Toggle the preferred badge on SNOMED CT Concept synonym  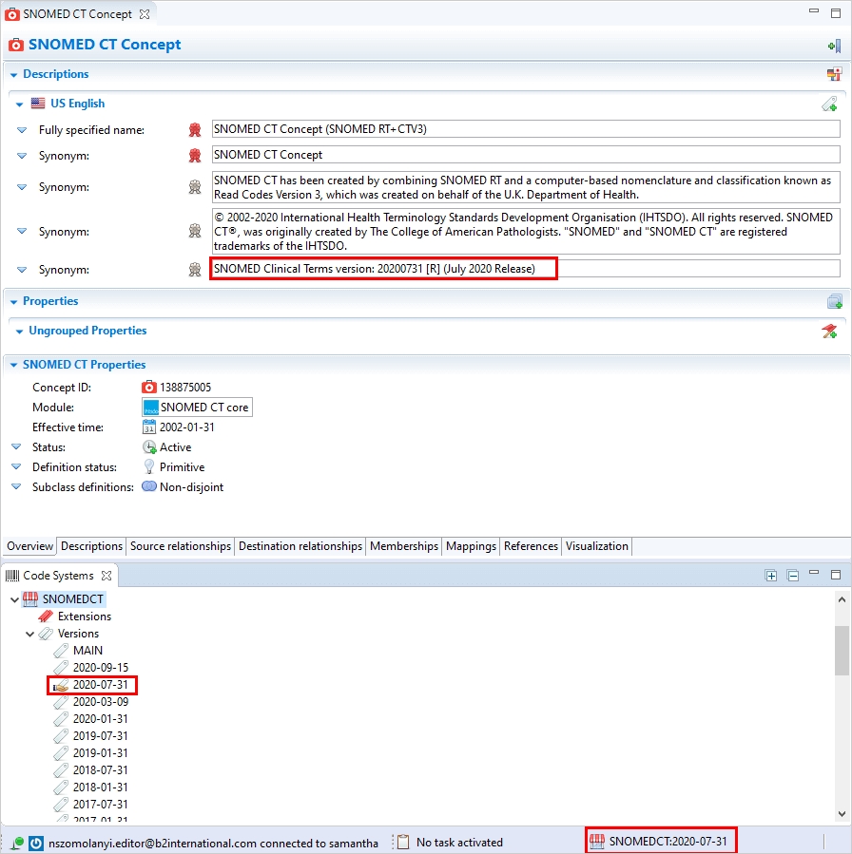195,155
